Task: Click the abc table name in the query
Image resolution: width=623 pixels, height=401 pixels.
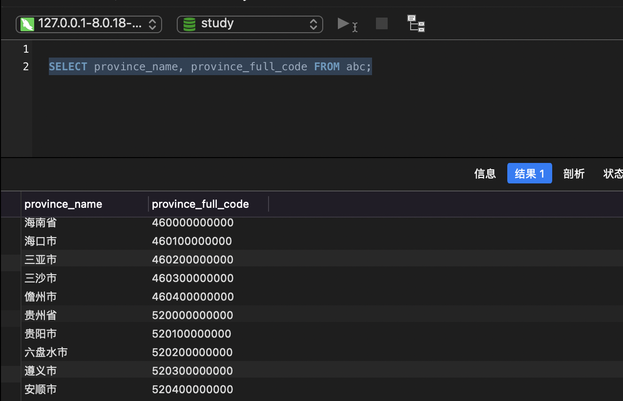Action: pos(355,67)
